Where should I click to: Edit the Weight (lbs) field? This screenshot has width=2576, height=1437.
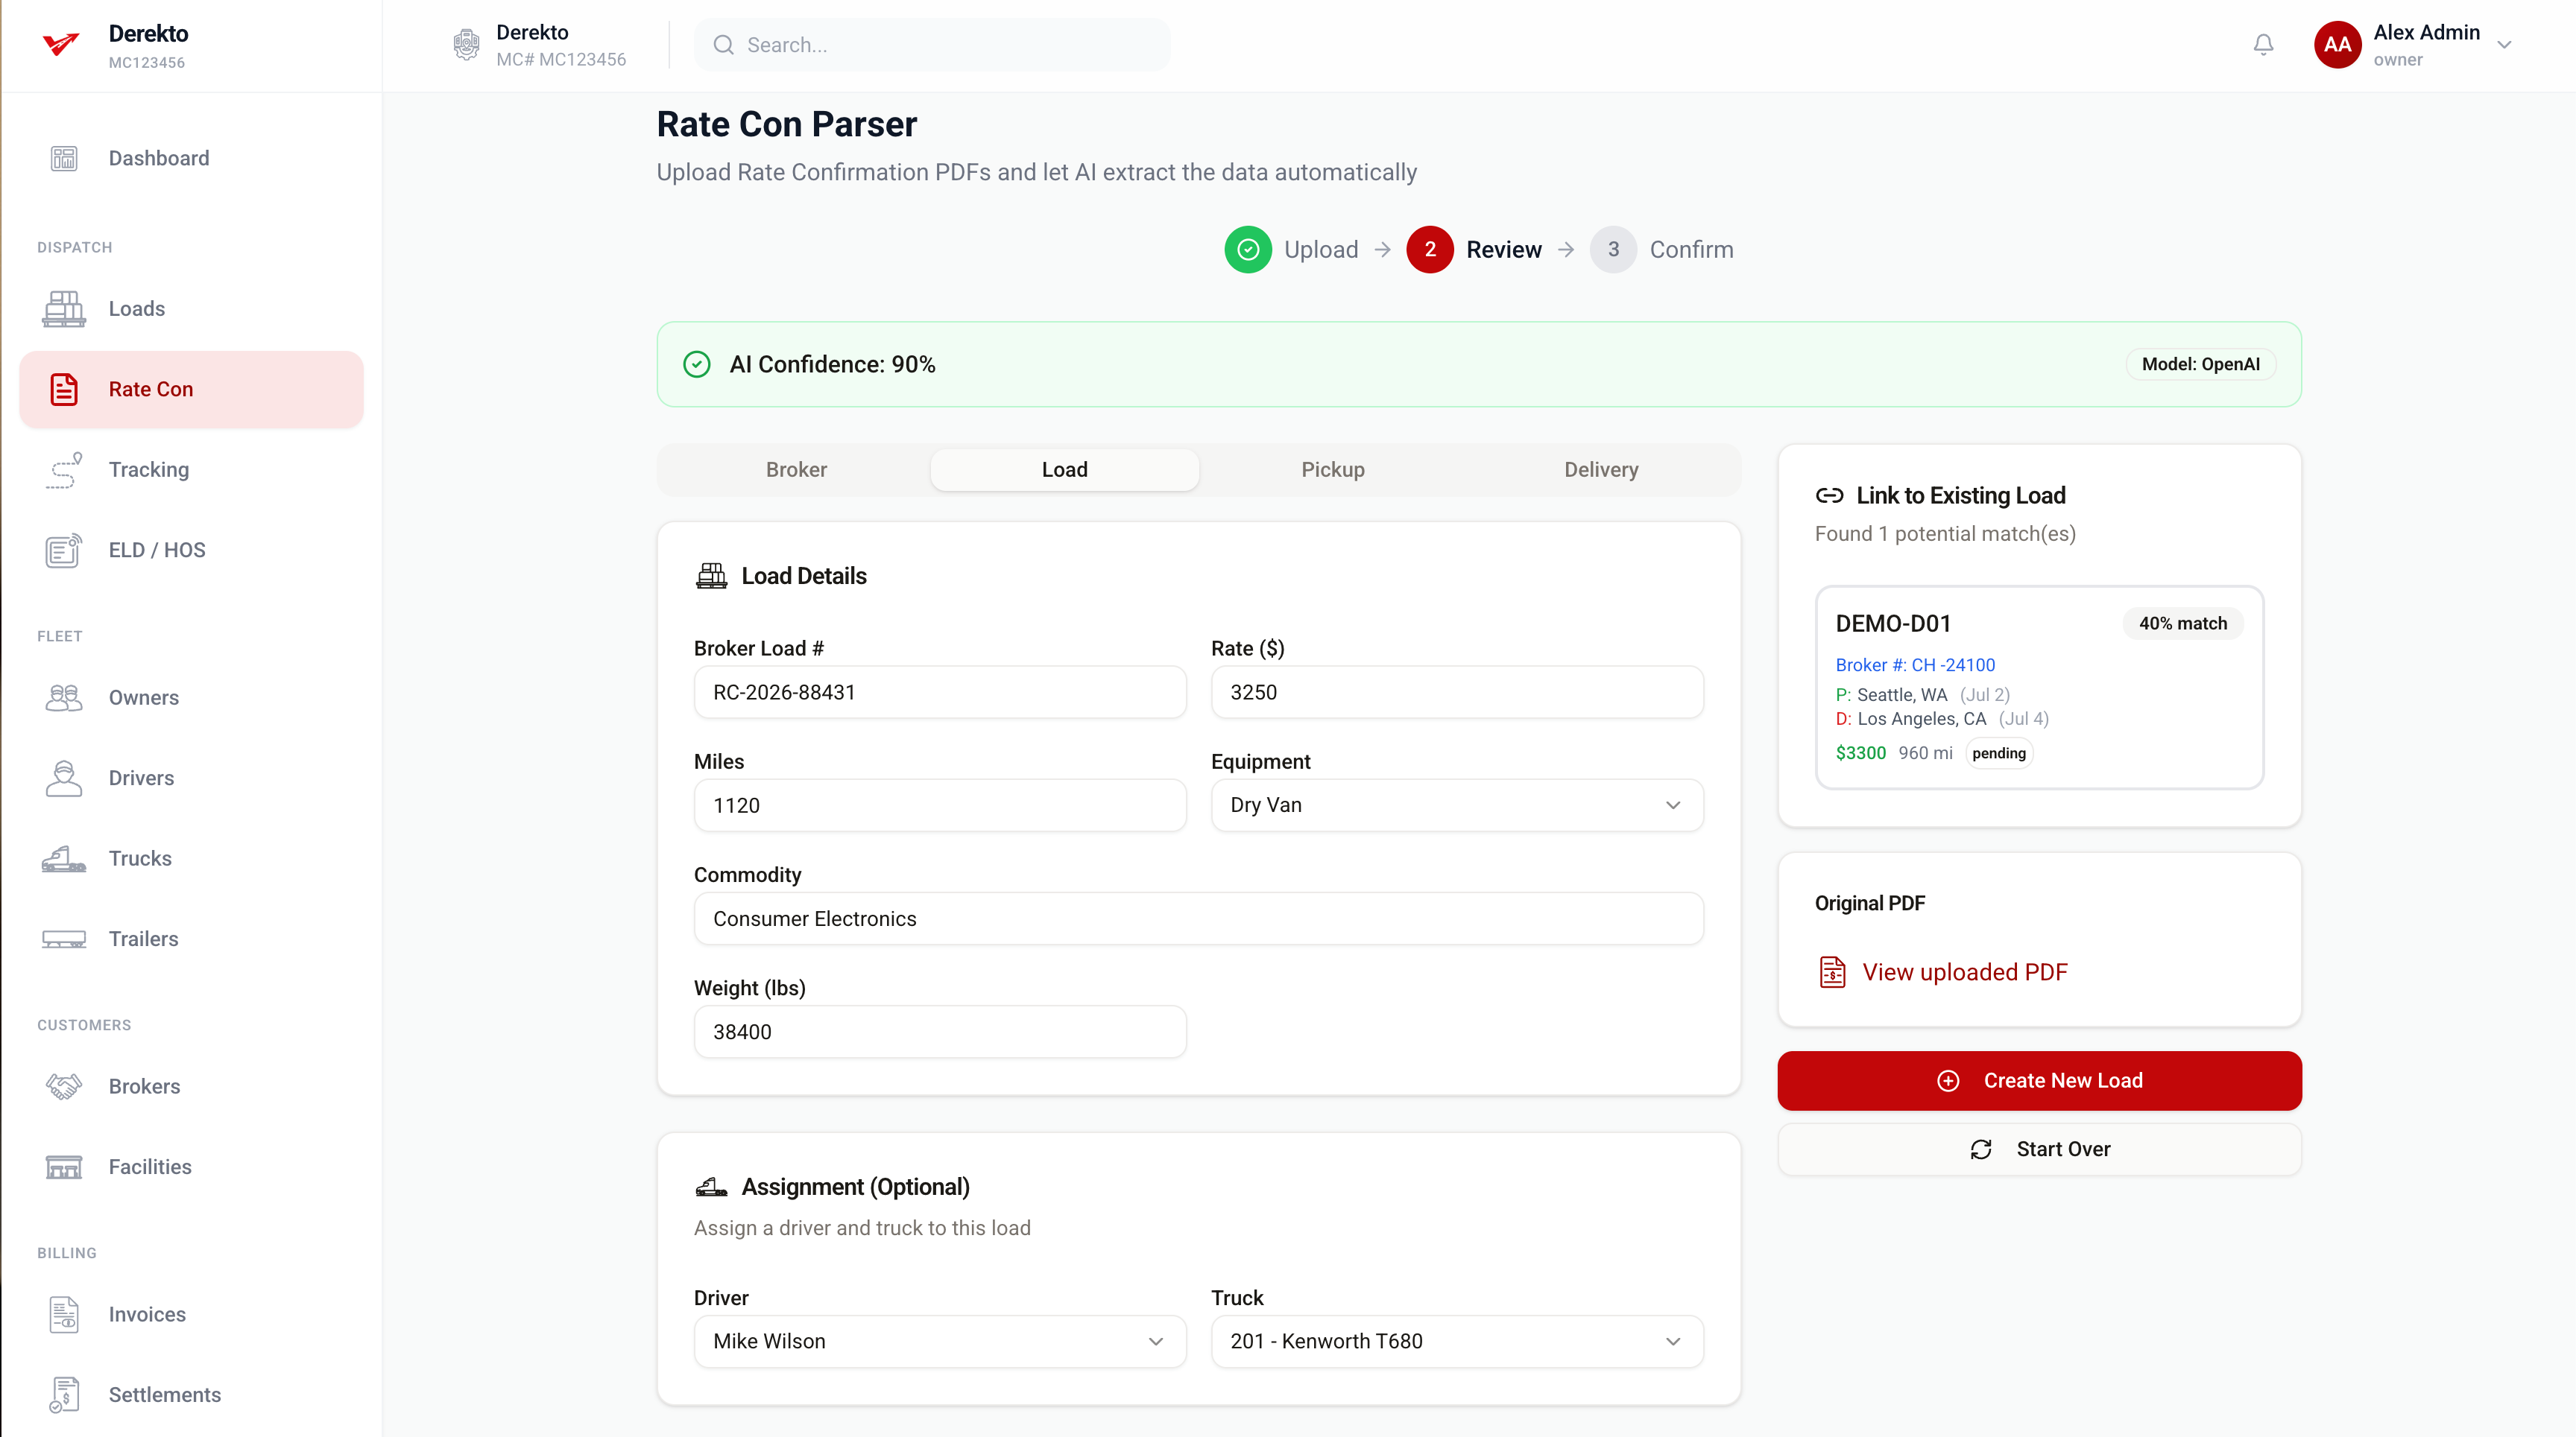(x=940, y=1032)
